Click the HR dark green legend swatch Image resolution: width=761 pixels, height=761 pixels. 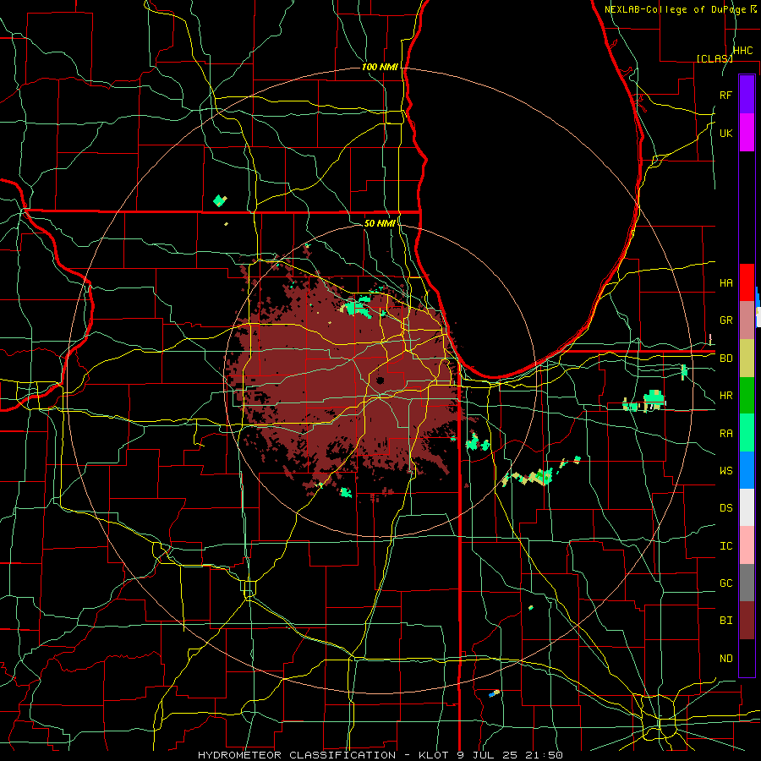click(x=747, y=396)
